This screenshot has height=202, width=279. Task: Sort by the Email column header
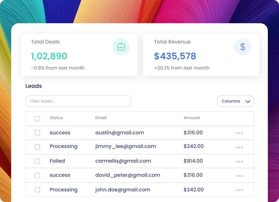101,118
